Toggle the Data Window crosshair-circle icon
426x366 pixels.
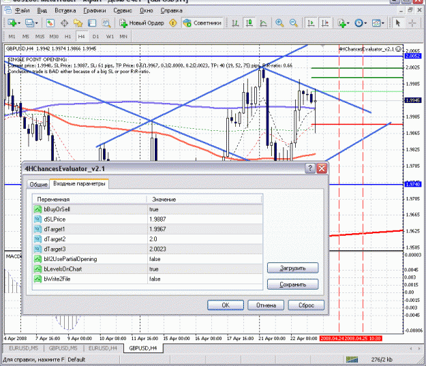click(64, 23)
